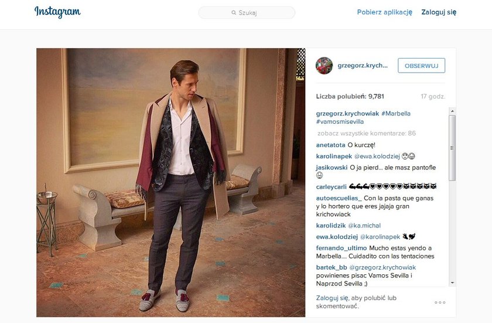Viewport: 492px width, 323px height.
Task: Open the three-dots more options menu
Action: pyautogui.click(x=440, y=302)
